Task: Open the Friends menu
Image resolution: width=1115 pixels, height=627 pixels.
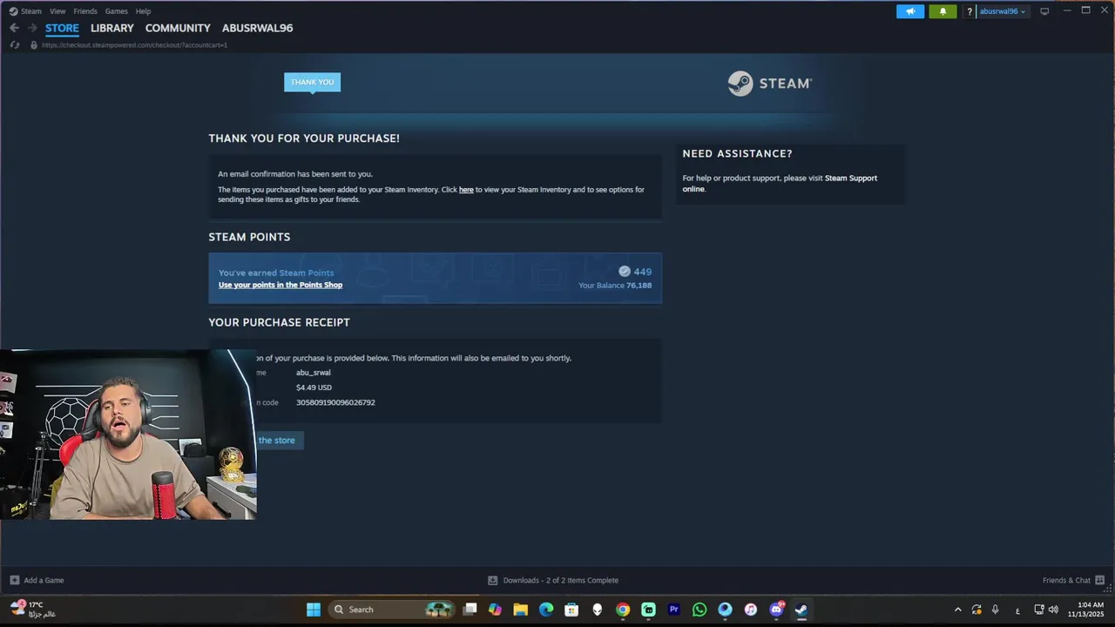Action: click(x=85, y=11)
